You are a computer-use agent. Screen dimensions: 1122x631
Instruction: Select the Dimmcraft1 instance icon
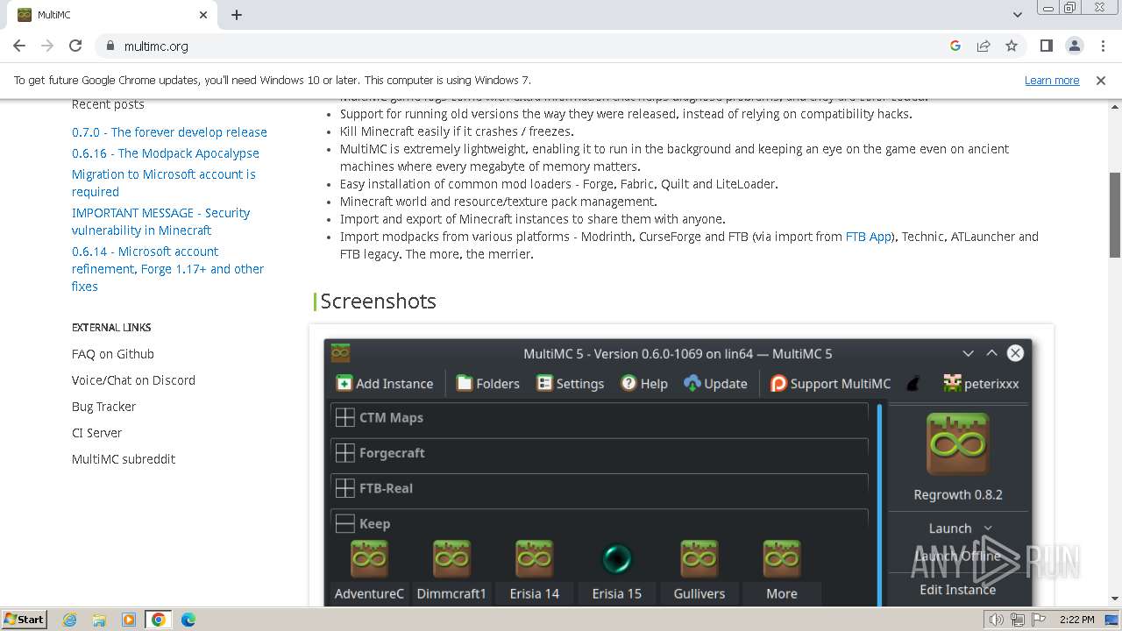pos(451,558)
